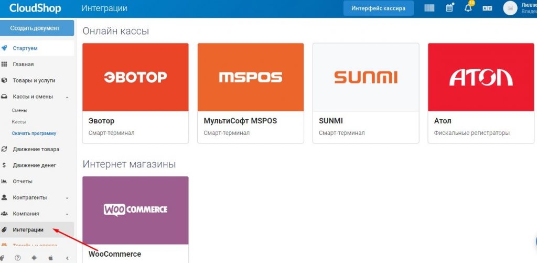Open Отчеты in the sidebar

click(23, 182)
